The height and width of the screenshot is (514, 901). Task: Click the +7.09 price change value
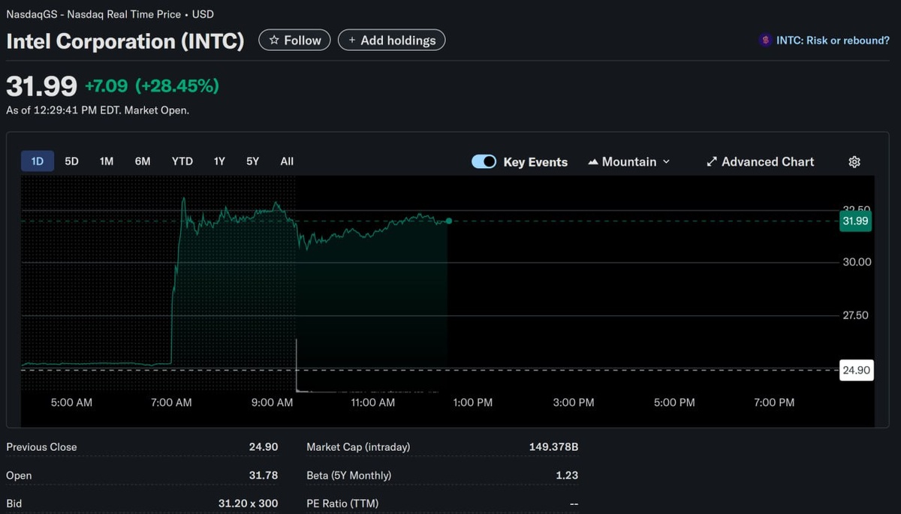(x=106, y=86)
